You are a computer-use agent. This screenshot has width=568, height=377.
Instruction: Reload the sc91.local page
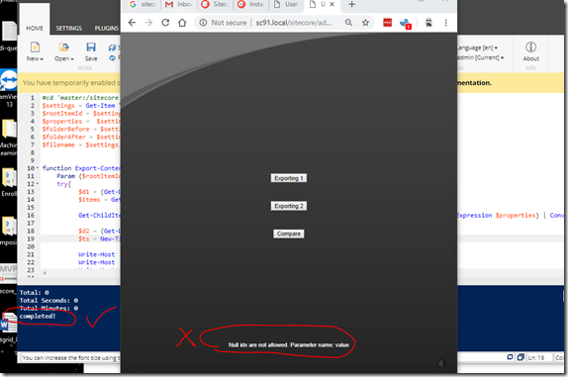pos(165,23)
